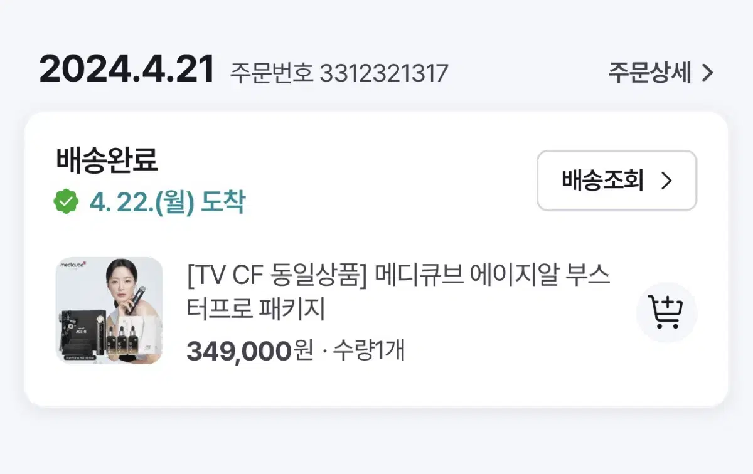The width and height of the screenshot is (753, 474).
Task: Open 주문상세 order details link
Action: (x=661, y=73)
